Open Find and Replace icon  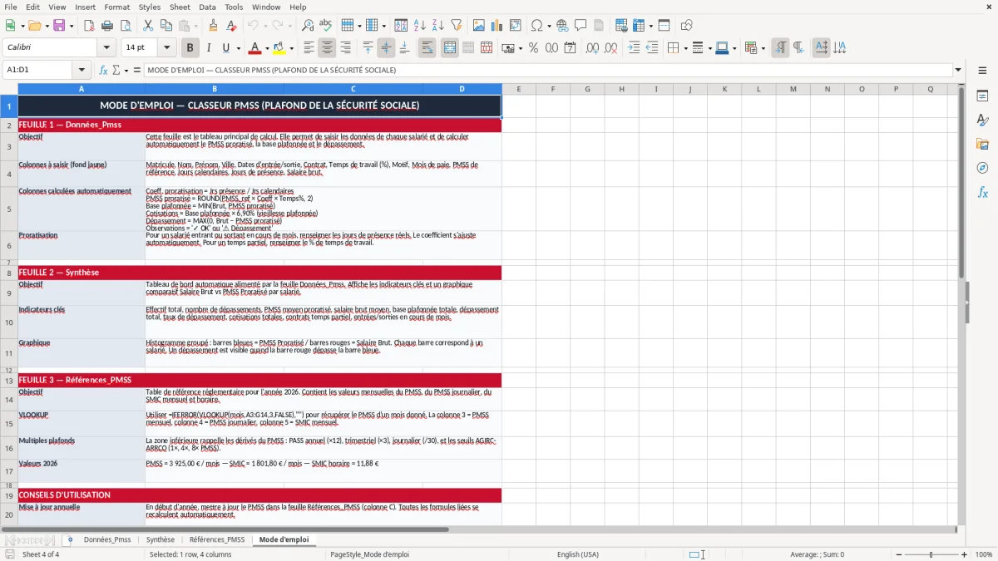(x=308, y=26)
